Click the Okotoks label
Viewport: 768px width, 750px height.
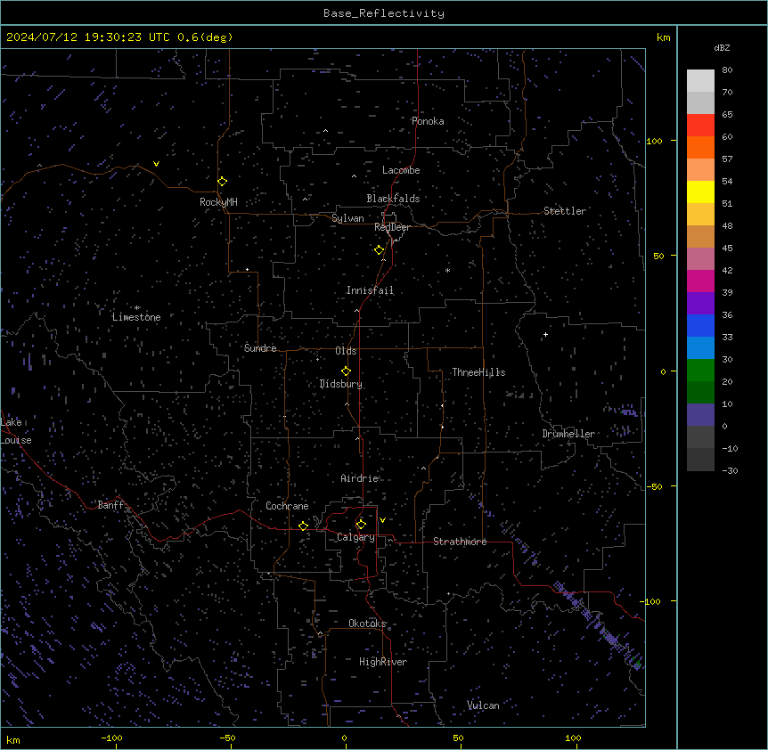[367, 624]
